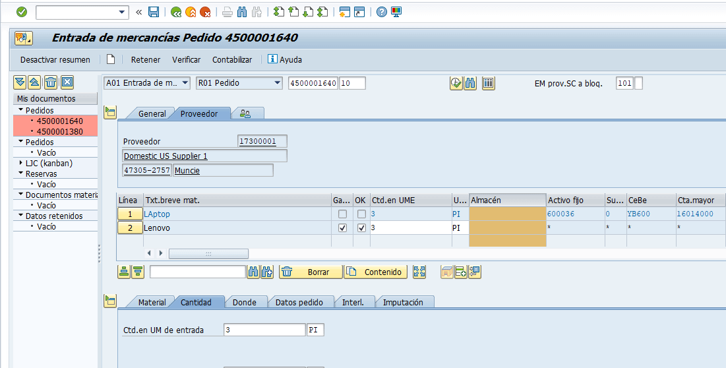The height and width of the screenshot is (368, 726).
Task: Click the Contabilizar button
Action: coord(232,59)
